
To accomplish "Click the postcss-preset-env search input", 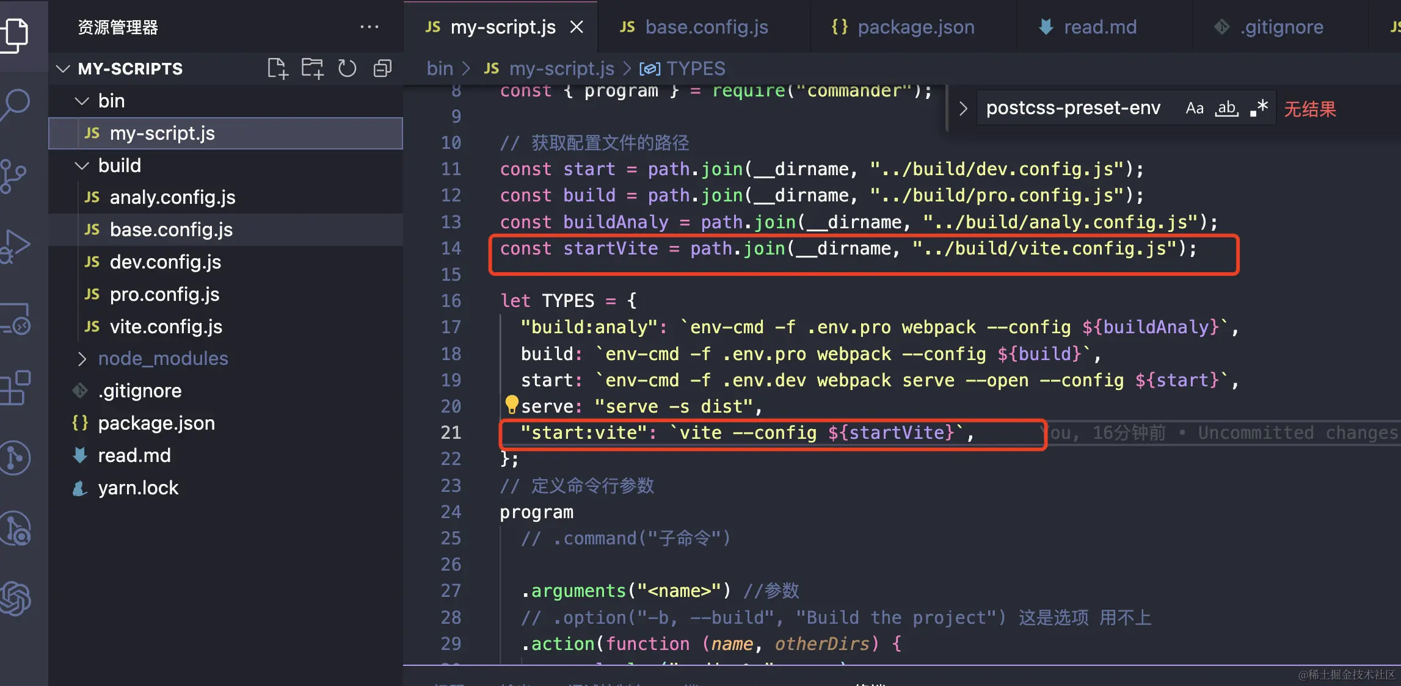I will tap(1072, 108).
